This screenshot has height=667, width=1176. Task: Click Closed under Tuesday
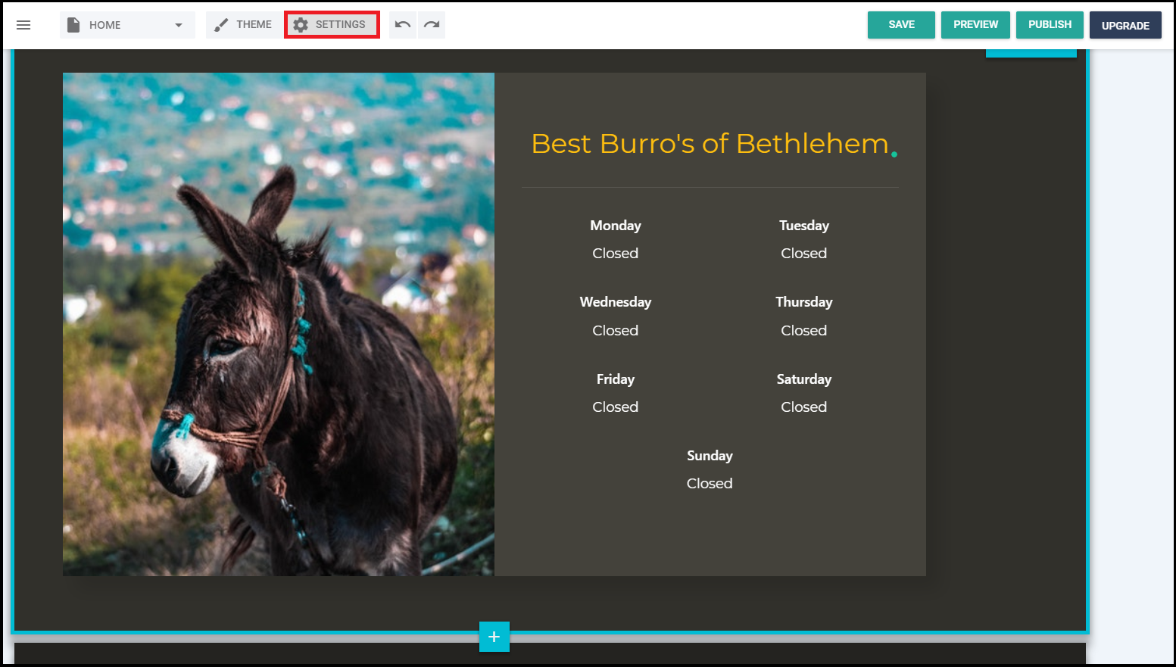[x=804, y=254]
